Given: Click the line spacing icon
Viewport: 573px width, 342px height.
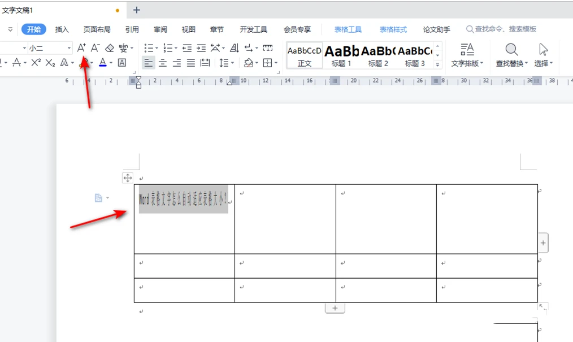Looking at the screenshot, I should tap(224, 63).
